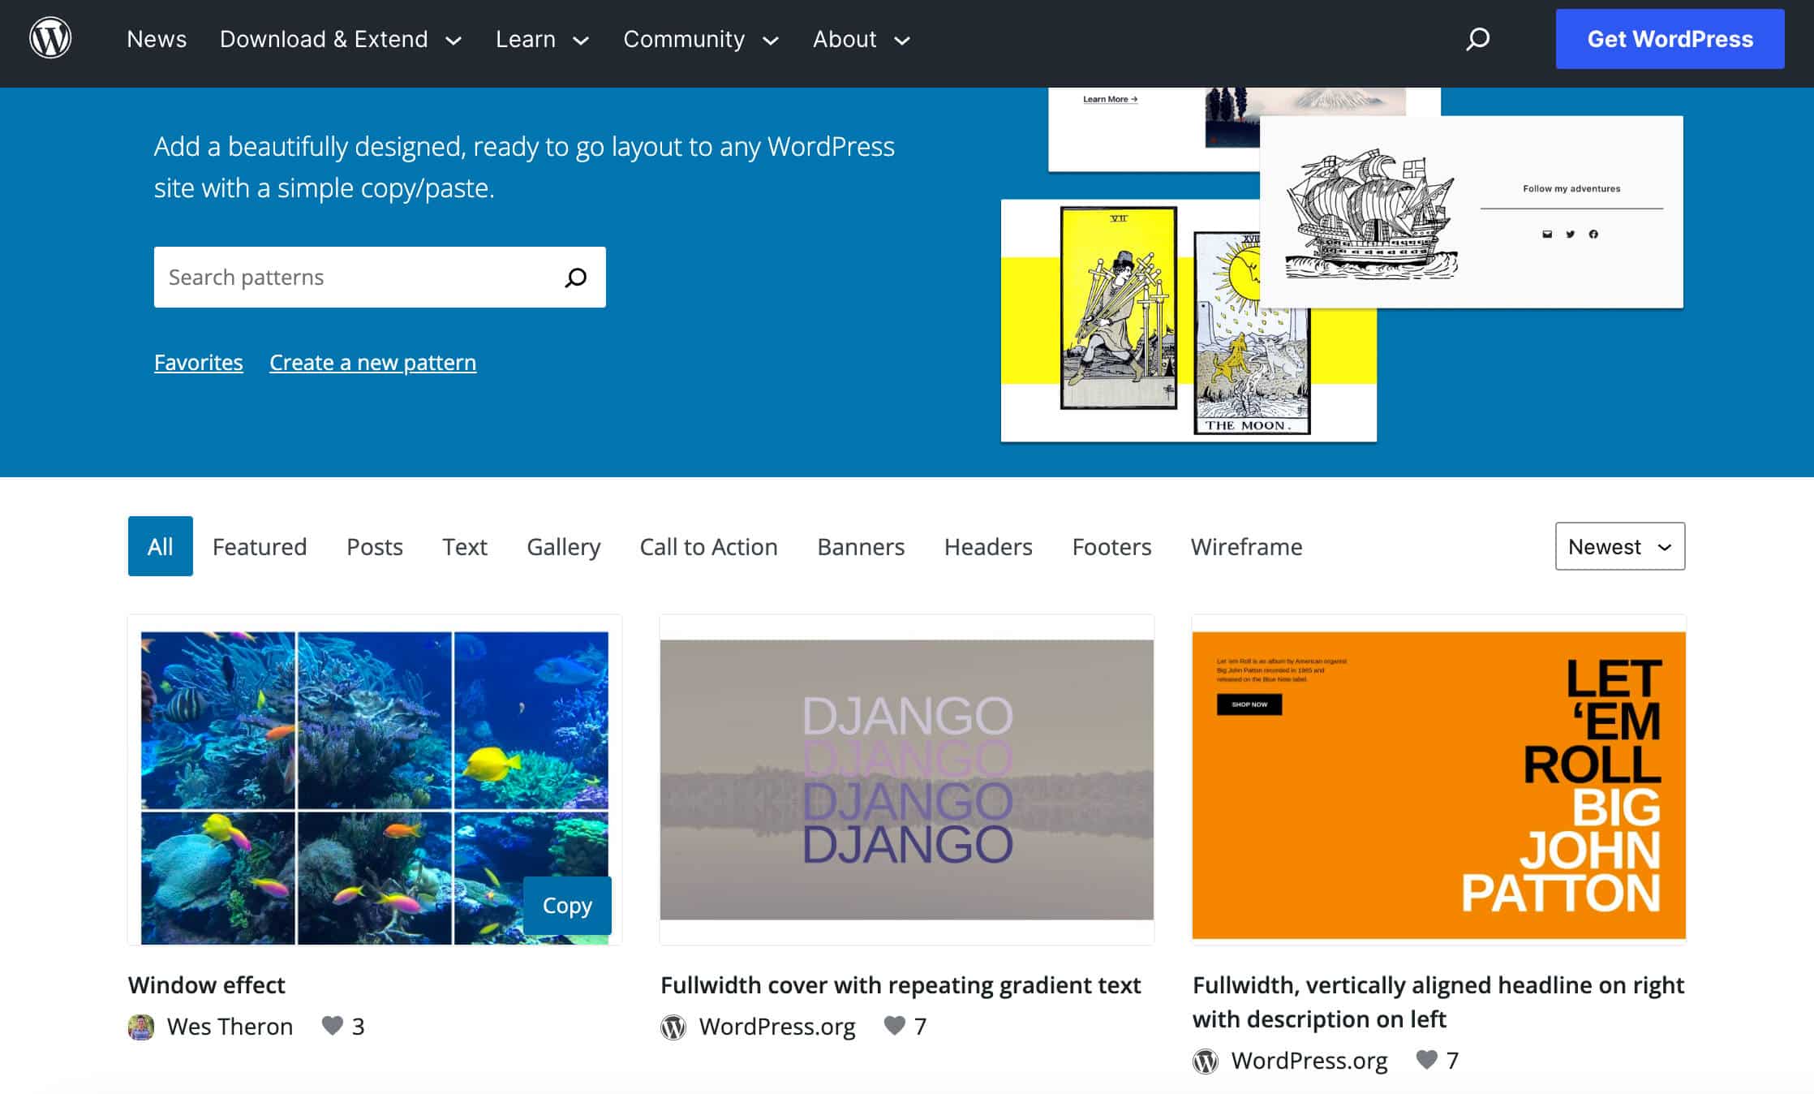Click the Get WordPress button

click(1670, 39)
